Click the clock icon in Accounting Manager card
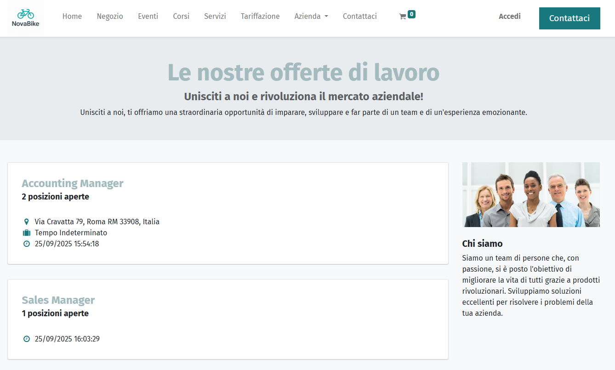The height and width of the screenshot is (370, 615). coord(26,244)
